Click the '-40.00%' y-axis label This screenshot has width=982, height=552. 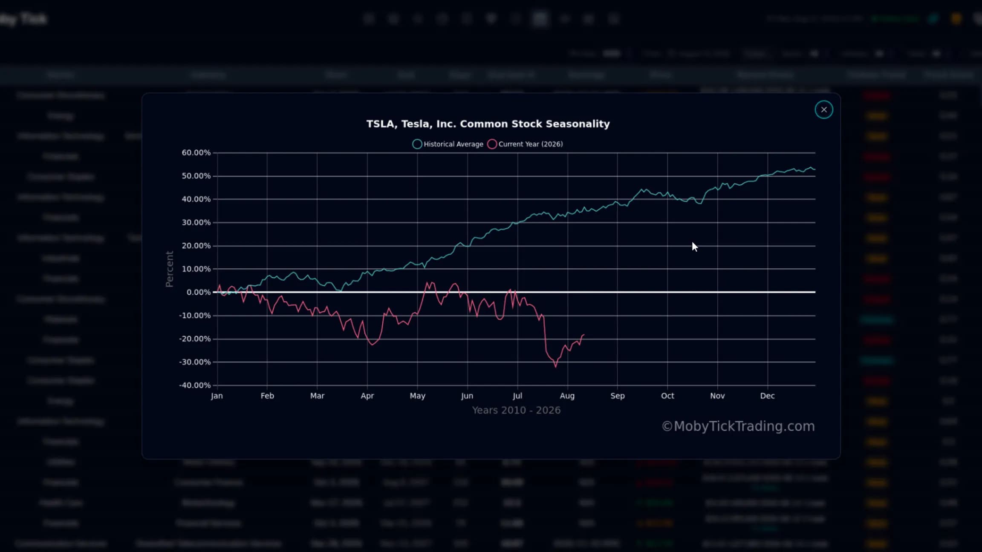195,385
